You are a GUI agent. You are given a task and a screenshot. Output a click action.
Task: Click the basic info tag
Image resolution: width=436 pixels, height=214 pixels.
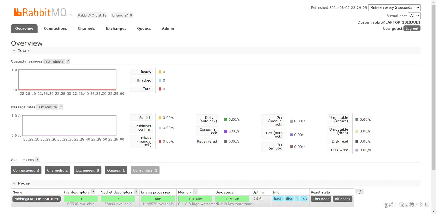point(278,199)
